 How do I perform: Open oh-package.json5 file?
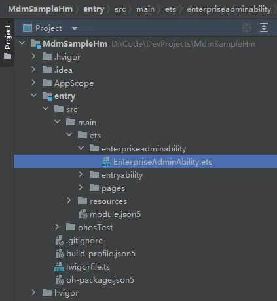(x=100, y=280)
